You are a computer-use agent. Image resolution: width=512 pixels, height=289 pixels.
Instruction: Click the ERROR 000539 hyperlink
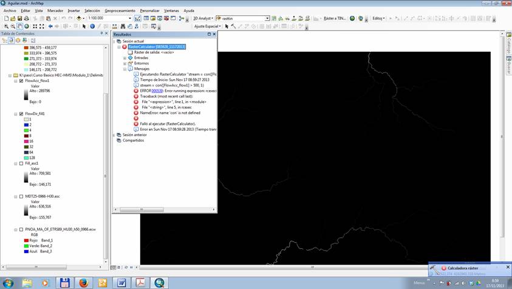pyautogui.click(x=157, y=91)
